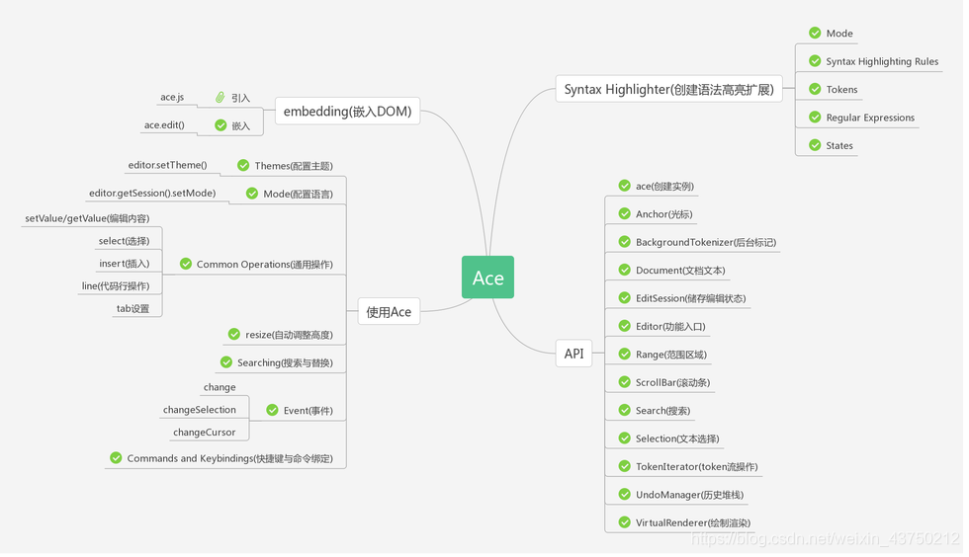Click the check icon before Event(事件)
This screenshot has height=557, width=969.
click(273, 410)
